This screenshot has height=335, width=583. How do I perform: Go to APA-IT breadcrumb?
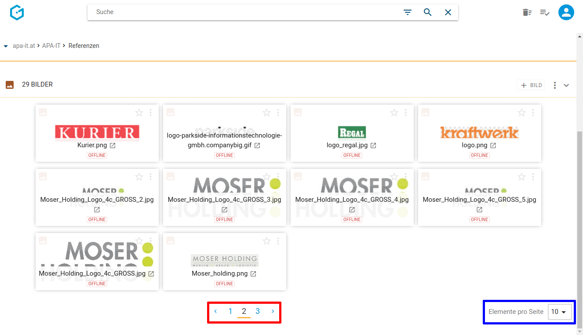(51, 46)
